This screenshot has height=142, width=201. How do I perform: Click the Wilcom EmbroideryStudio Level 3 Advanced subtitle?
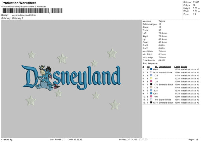24,7
